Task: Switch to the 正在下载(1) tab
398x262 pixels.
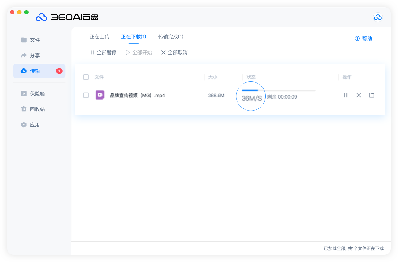Action: [134, 37]
